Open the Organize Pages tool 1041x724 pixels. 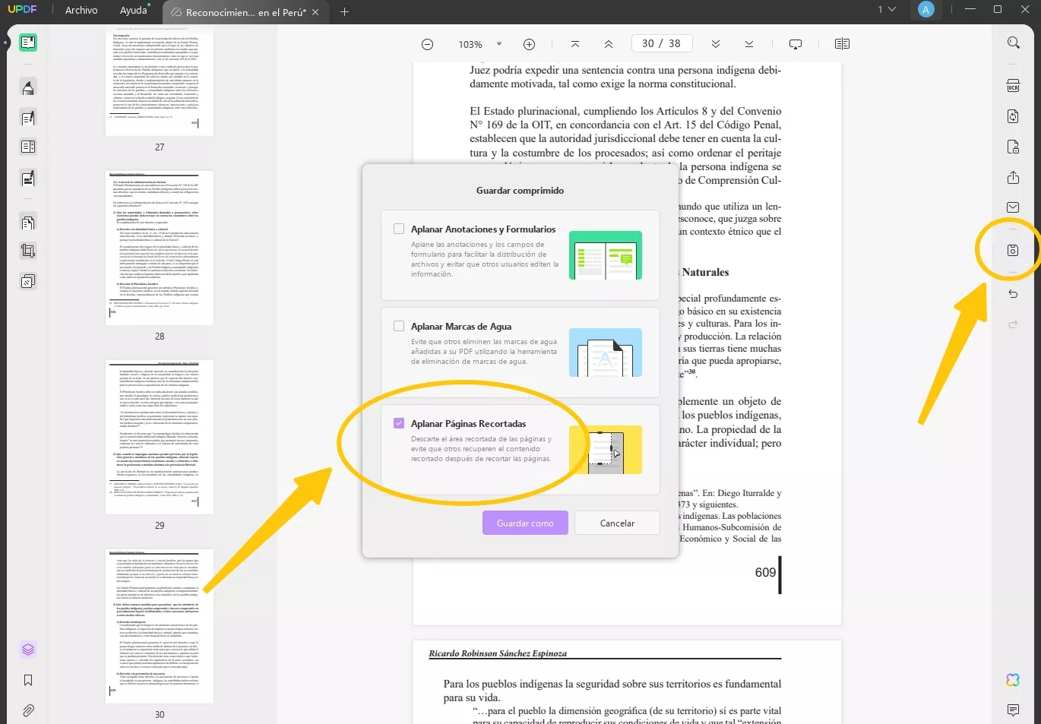[28, 147]
